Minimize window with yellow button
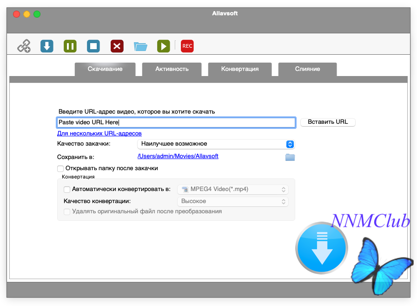The image size is (417, 306). tap(26, 14)
